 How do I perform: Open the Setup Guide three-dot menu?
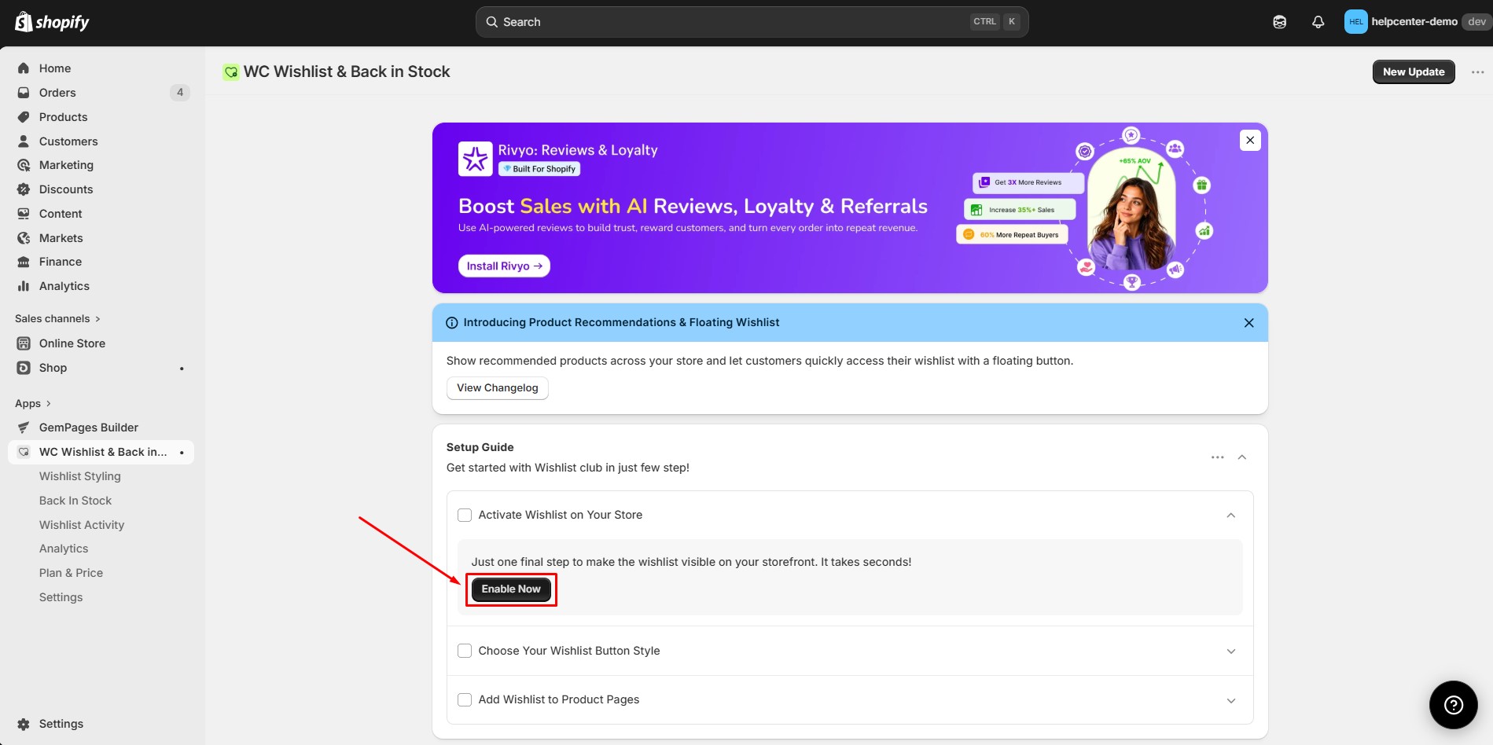click(x=1218, y=457)
